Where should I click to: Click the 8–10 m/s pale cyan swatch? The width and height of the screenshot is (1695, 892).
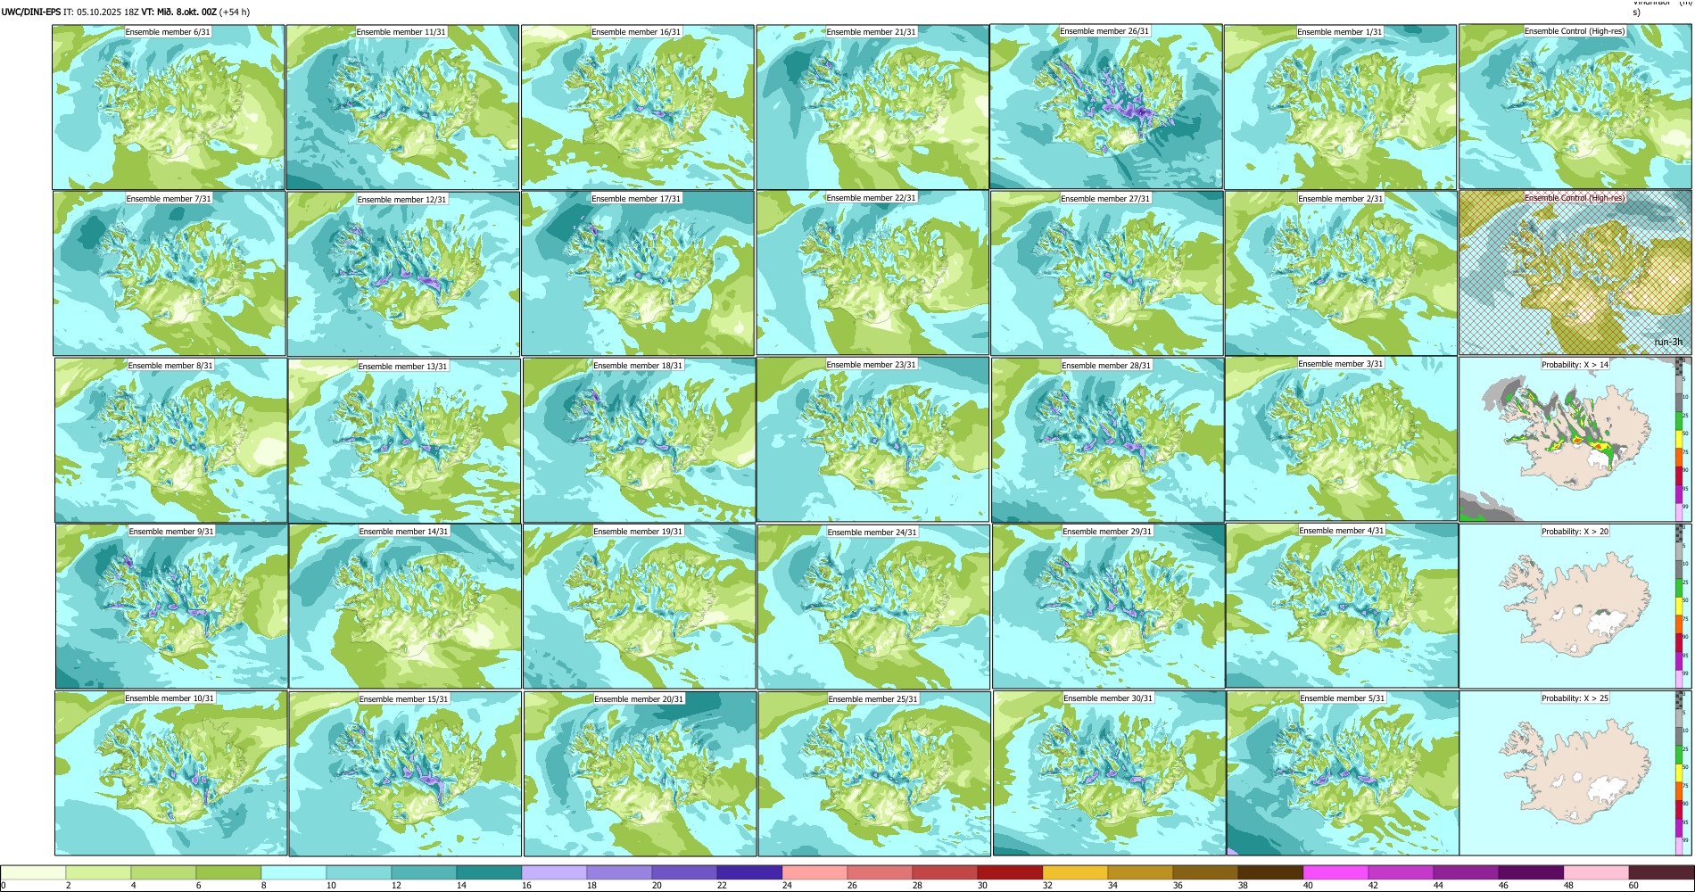(x=294, y=872)
